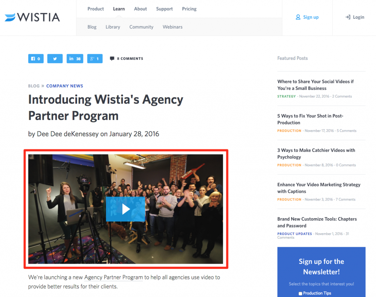This screenshot has height=297, width=376.
Task: Share the post on LinkedIn
Action: pos(75,59)
